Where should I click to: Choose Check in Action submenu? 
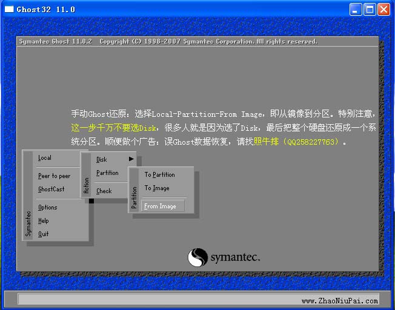[104, 191]
